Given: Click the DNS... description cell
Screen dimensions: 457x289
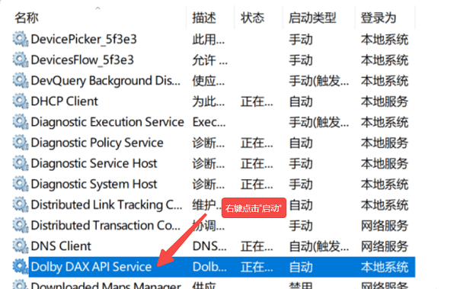Looking at the screenshot, I should [x=209, y=246].
